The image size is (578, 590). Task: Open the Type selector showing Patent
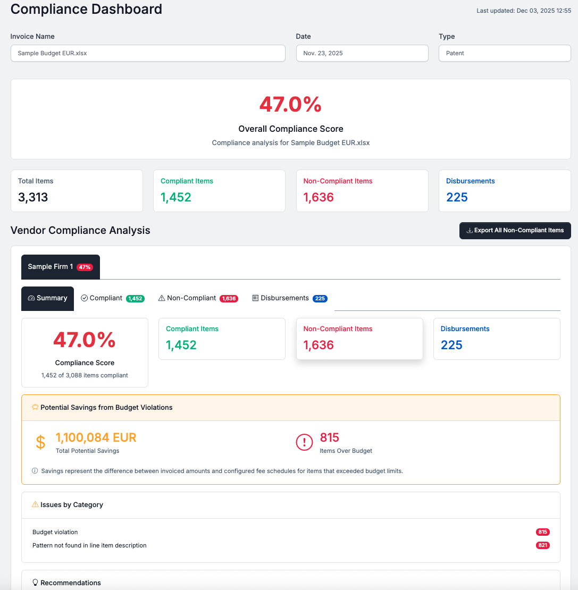[x=504, y=53]
